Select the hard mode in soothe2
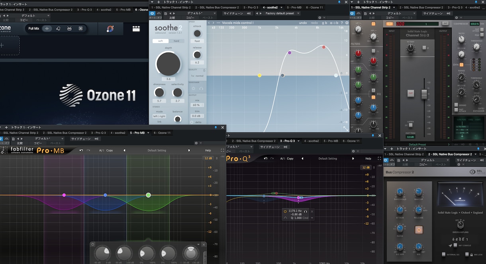 coord(176,41)
